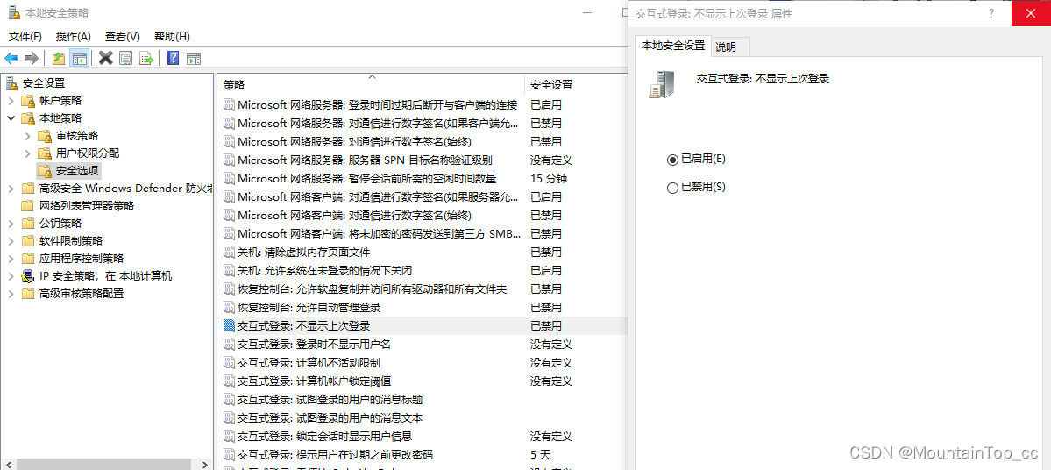Expand 高级安全 Windows Defender 防火墙 node

(11, 189)
